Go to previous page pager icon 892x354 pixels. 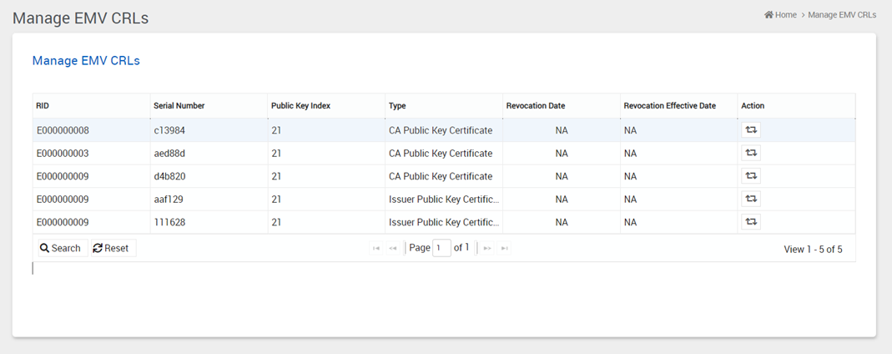[393, 248]
